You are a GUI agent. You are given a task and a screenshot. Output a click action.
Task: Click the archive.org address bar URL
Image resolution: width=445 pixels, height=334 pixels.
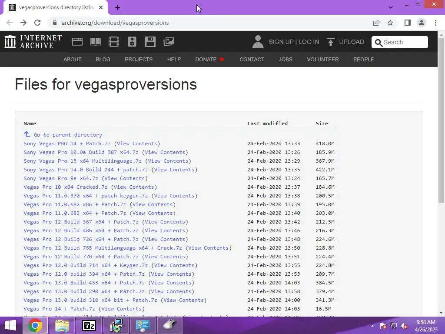(115, 23)
